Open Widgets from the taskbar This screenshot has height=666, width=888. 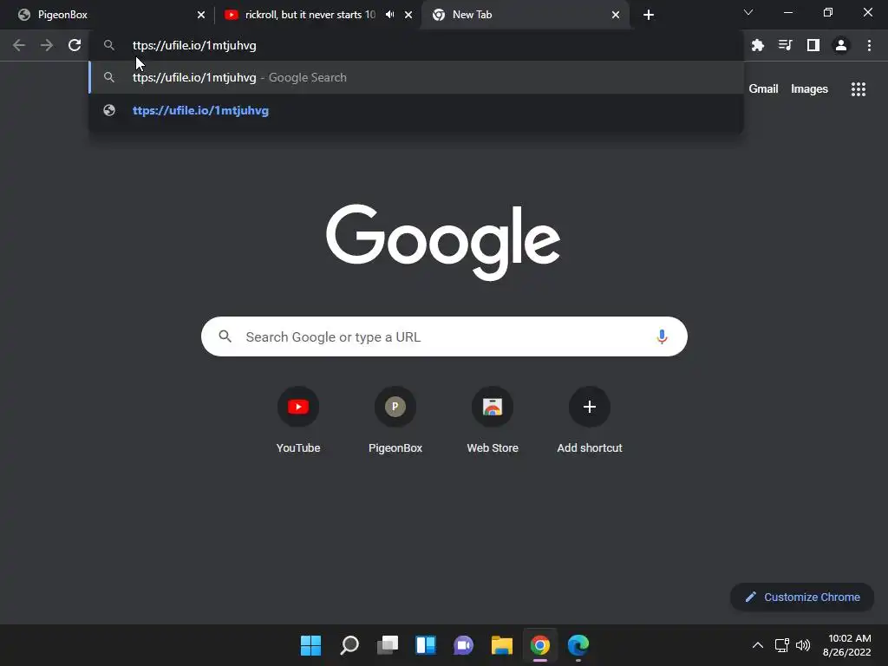(x=426, y=645)
